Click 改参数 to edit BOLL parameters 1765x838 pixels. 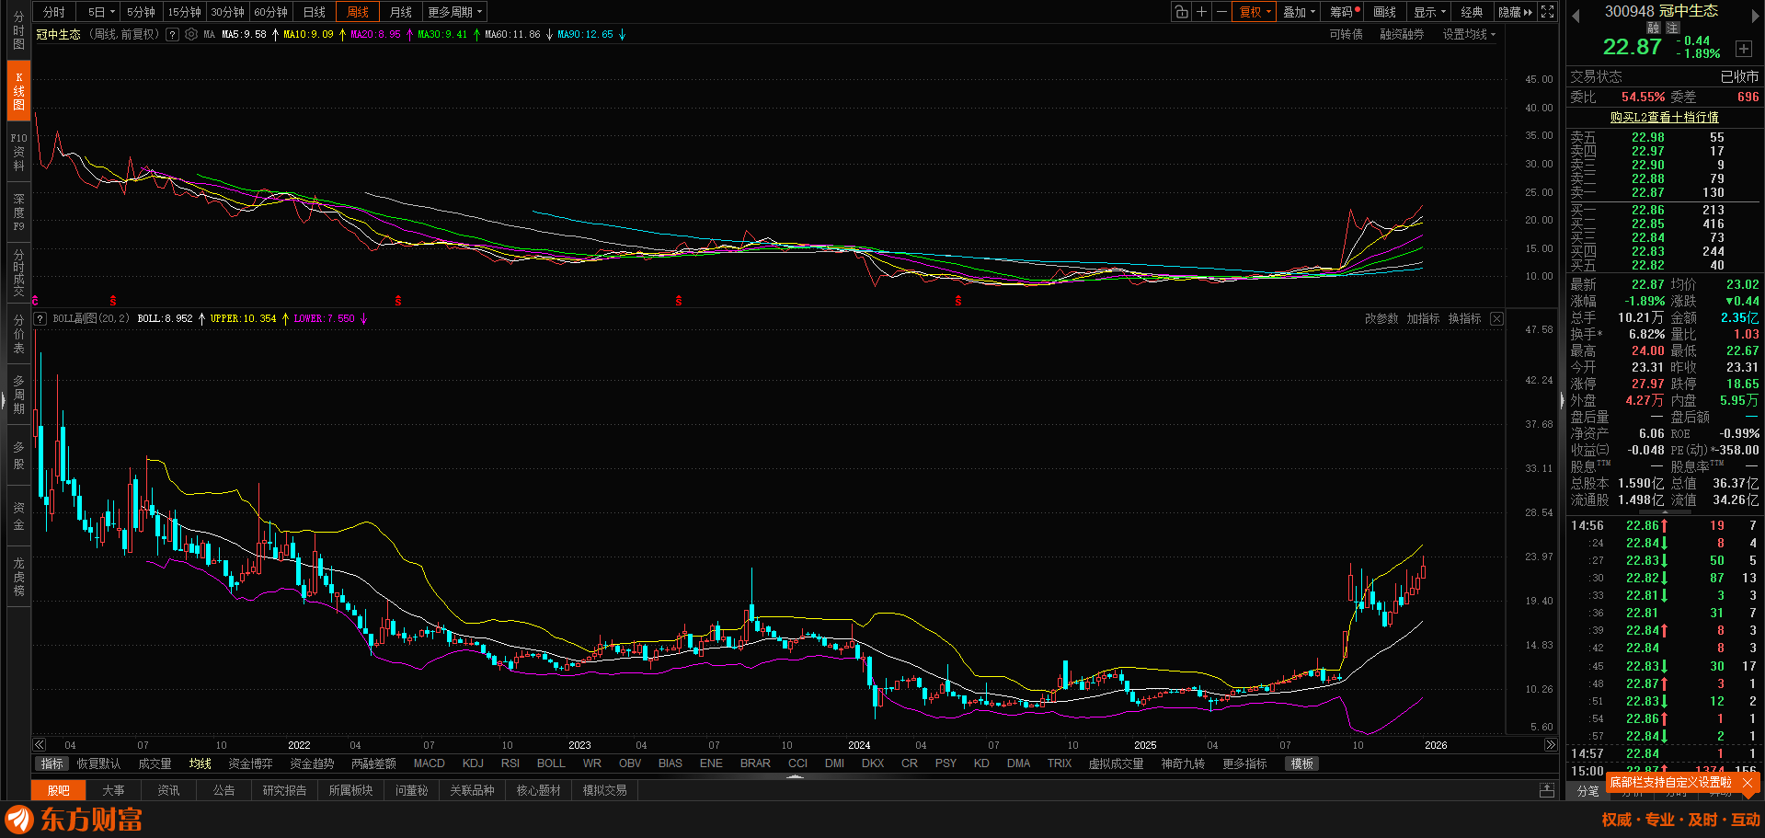1381,319
